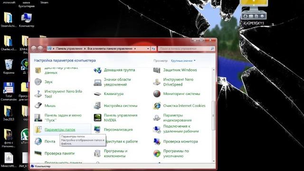Click the Forward navigation button
Screen dimensions: 304x171
pyautogui.click(x=40, y=48)
